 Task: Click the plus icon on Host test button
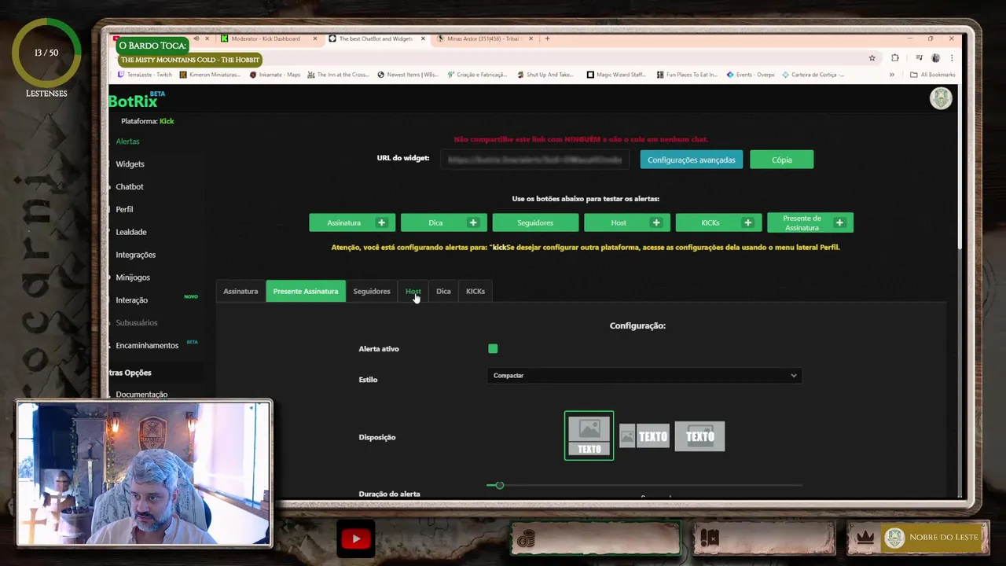[656, 222]
